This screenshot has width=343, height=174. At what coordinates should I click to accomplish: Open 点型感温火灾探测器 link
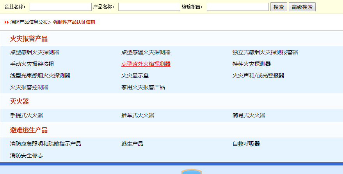point(146,52)
